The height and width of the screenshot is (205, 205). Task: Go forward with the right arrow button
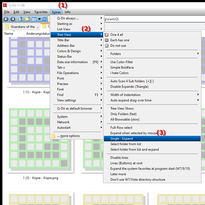pyautogui.click(x=13, y=19)
